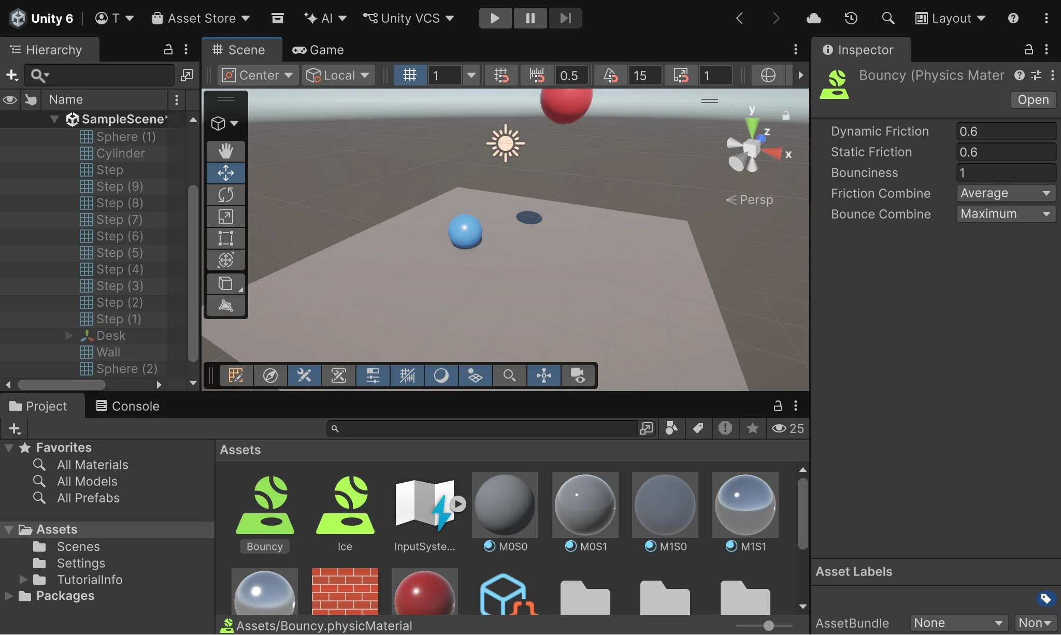Viewport: 1061px width, 635px height.
Task: Click the Pause button
Action: 530,18
